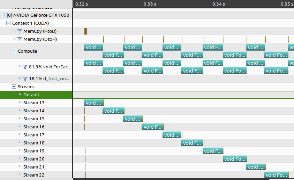
Task: Select the kernel block in Stream 22
Action: 276,175
